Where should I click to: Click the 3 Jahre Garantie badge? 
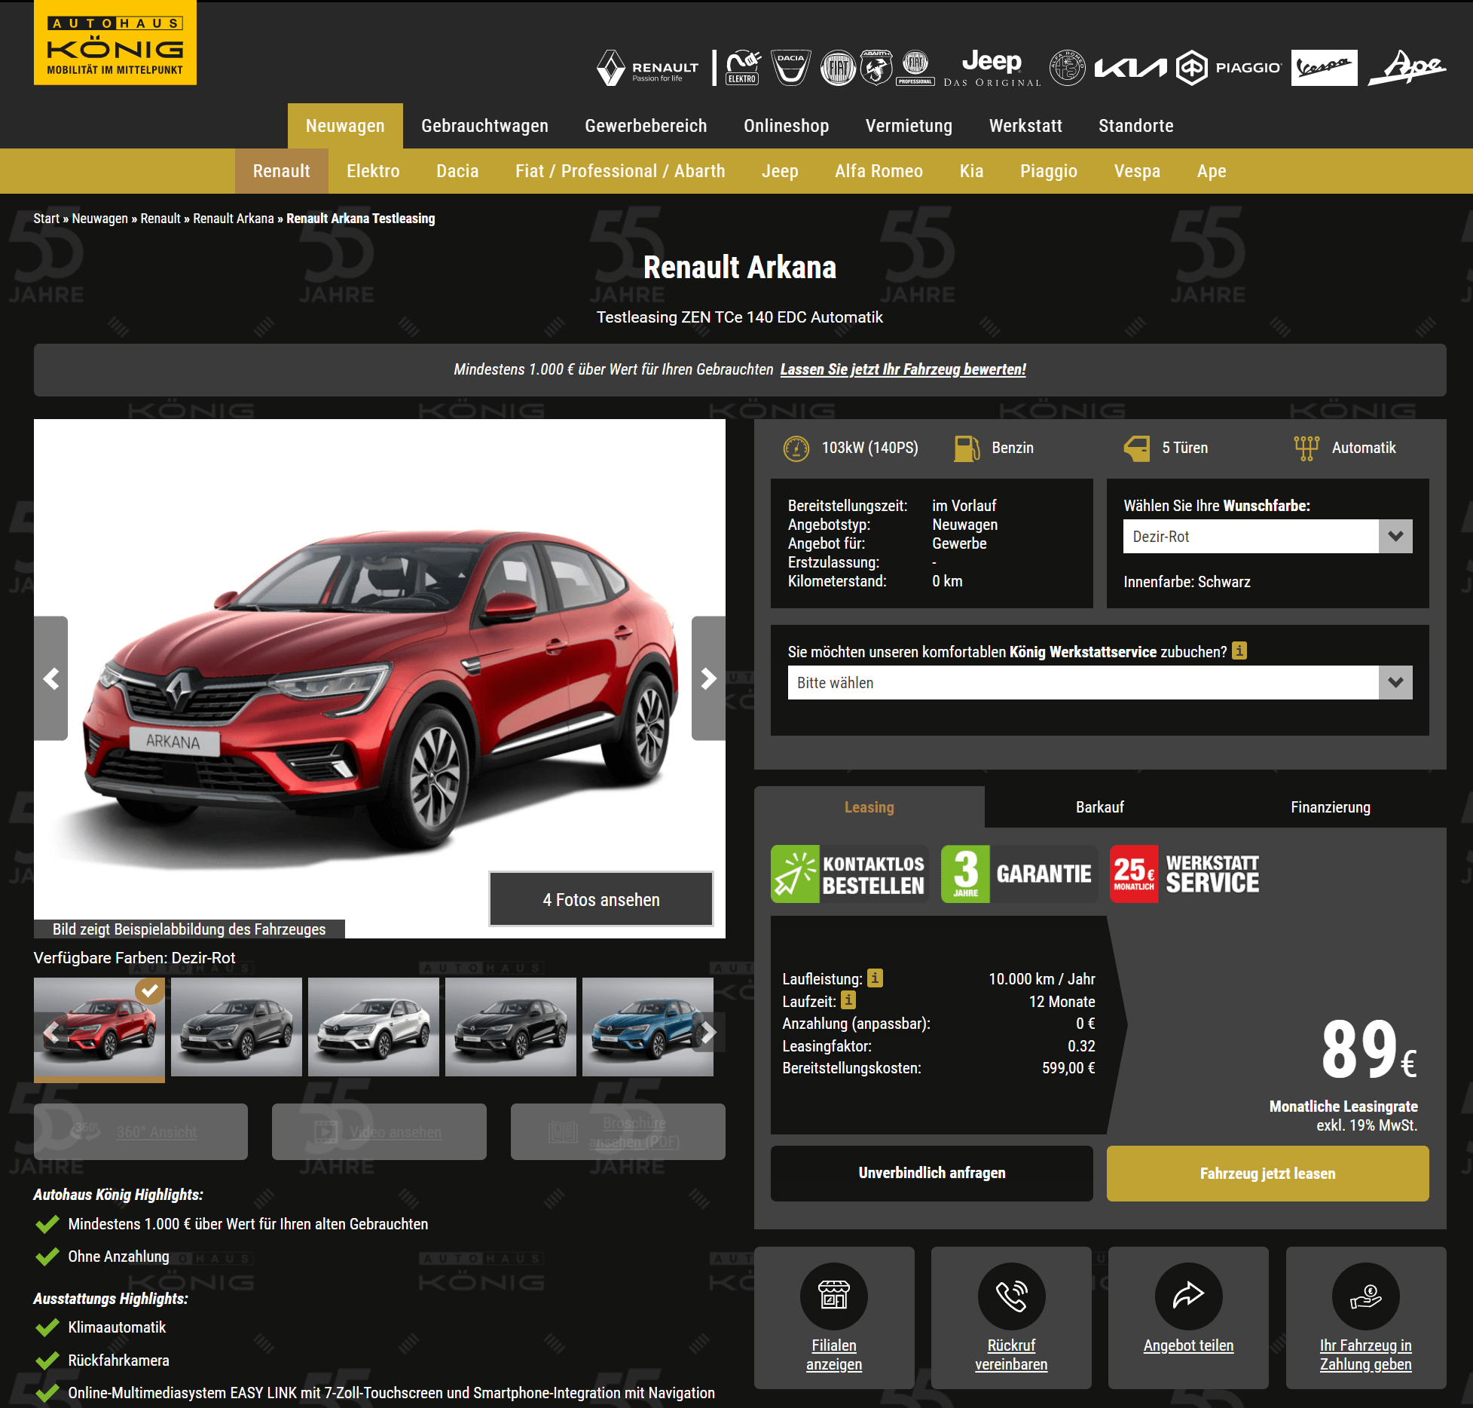click(1019, 874)
